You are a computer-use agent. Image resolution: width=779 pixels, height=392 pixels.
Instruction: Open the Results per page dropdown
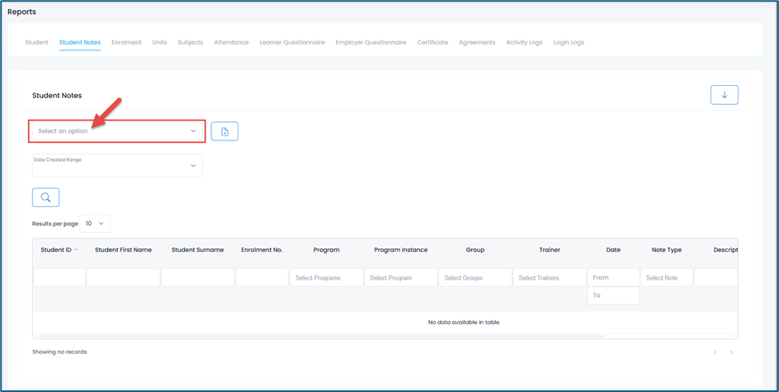click(95, 224)
